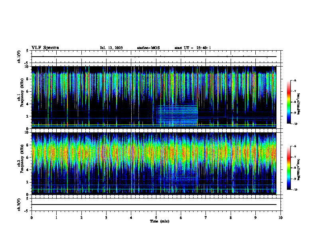Click the ch.1 "Frequency (kHz)" axis label
The width and height of the screenshot is (316, 244).
(22, 92)
